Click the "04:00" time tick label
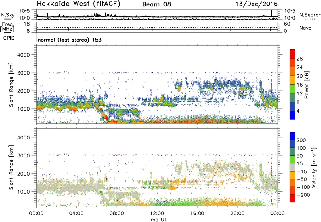 [77, 214]
